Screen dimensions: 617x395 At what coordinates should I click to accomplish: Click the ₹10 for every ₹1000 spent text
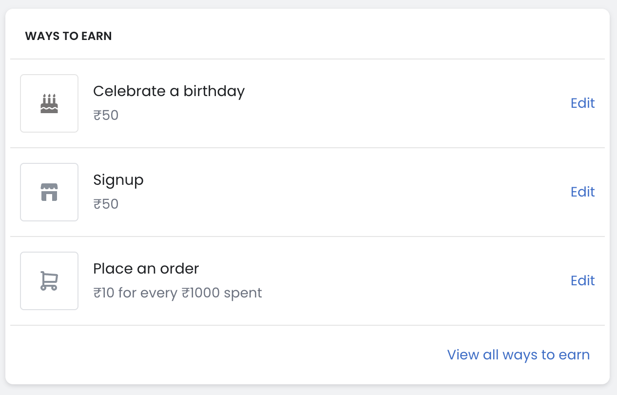click(177, 293)
